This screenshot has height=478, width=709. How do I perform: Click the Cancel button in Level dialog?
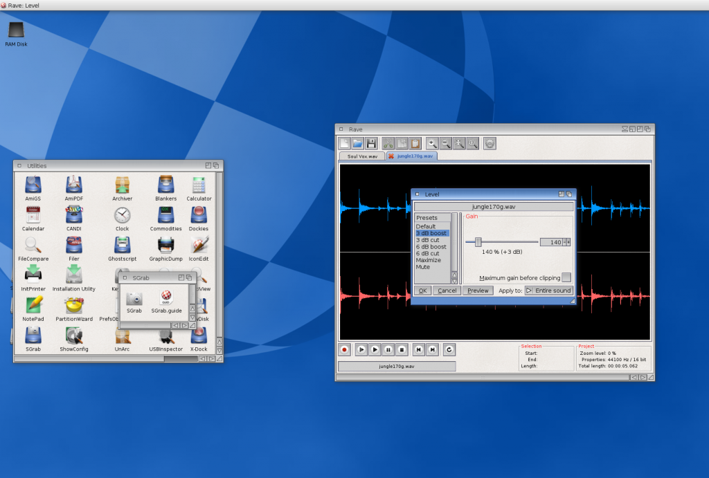pyautogui.click(x=447, y=291)
